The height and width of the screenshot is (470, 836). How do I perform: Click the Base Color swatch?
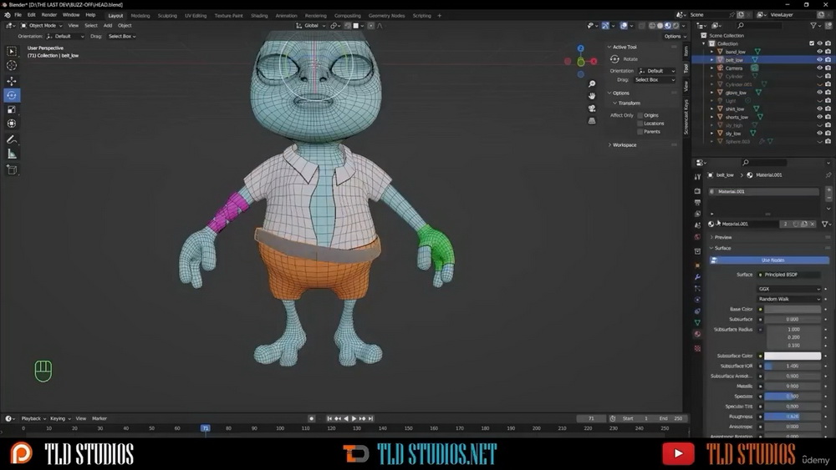(793, 309)
